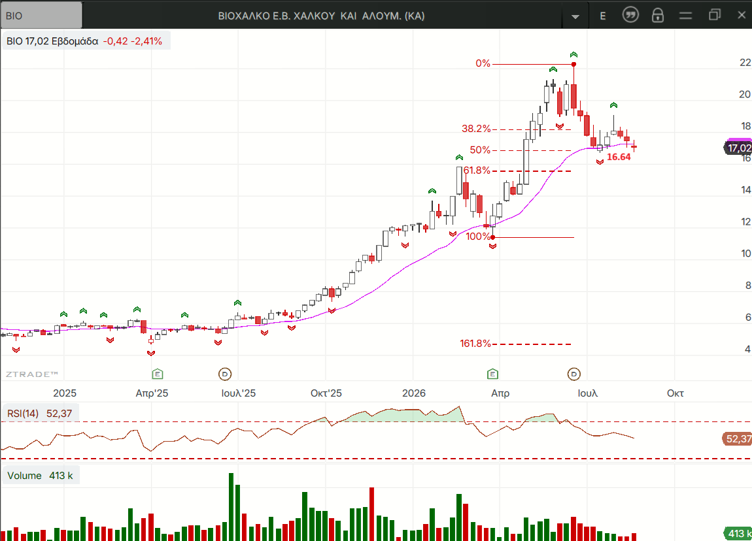Viewport: 752px width, 541px height.
Task: Click the 161.8% Fibonacci label
Action: coord(475,344)
